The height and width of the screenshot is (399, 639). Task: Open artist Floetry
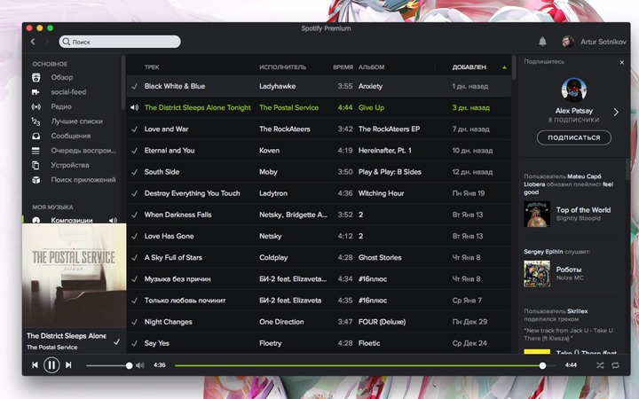(x=270, y=343)
